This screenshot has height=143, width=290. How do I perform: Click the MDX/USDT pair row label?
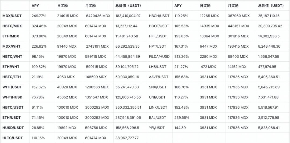pos(12,16)
